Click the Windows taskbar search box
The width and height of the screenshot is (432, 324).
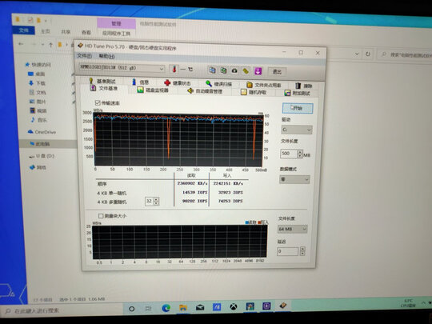pos(61,310)
